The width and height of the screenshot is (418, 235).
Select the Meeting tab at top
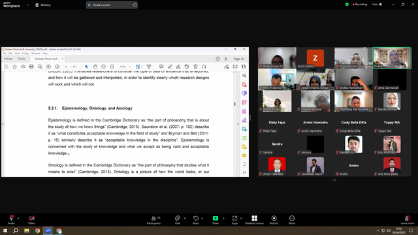pos(43,5)
